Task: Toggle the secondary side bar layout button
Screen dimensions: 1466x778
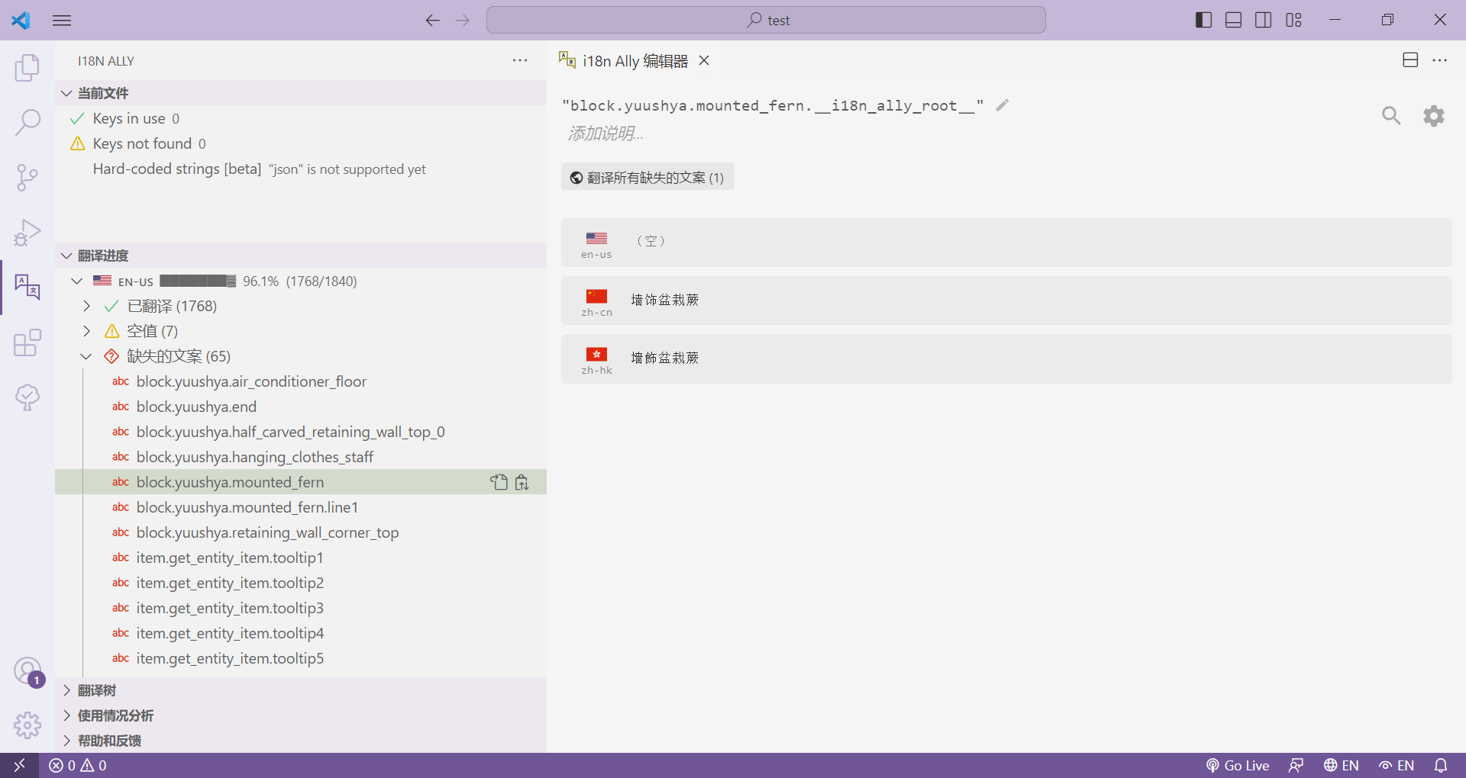Action: coord(1264,20)
